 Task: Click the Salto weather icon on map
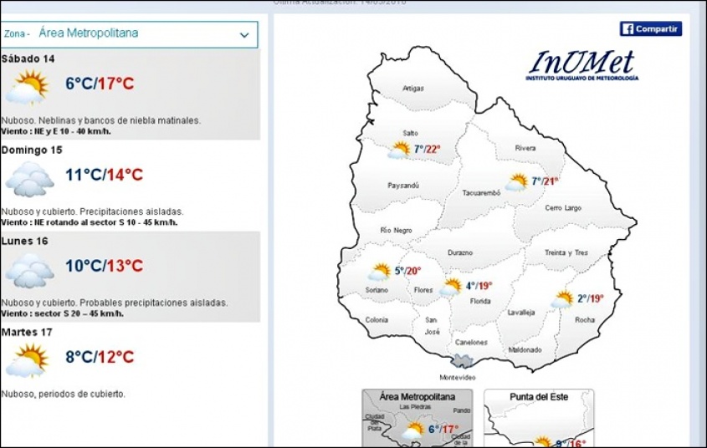coord(399,150)
